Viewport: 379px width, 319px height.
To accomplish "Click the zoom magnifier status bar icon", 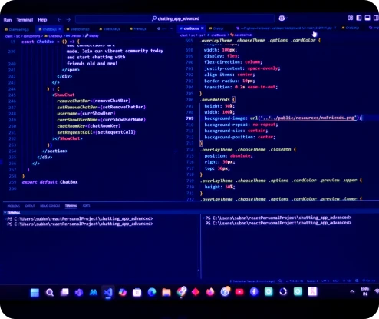I will 280,281.
